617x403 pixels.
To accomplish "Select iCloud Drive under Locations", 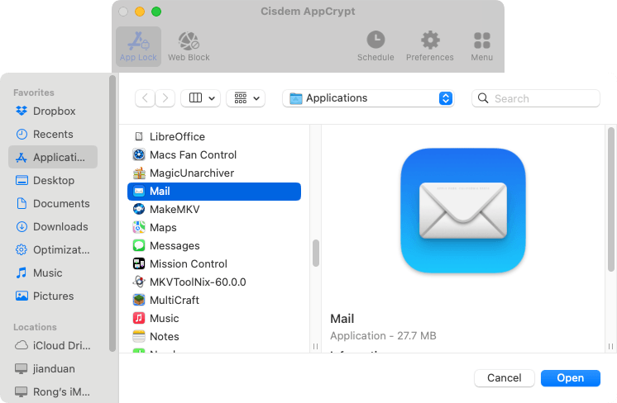I will point(53,346).
